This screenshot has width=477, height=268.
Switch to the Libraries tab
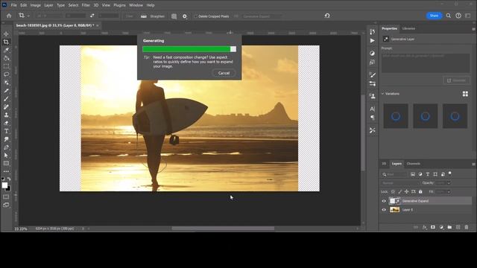pos(408,28)
